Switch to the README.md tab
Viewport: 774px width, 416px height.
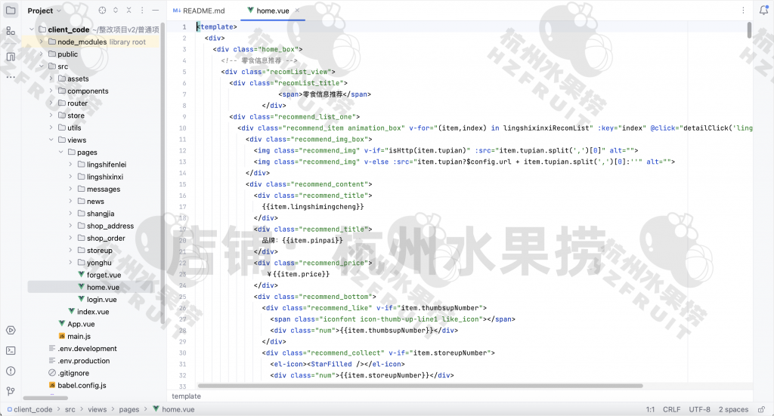click(199, 11)
